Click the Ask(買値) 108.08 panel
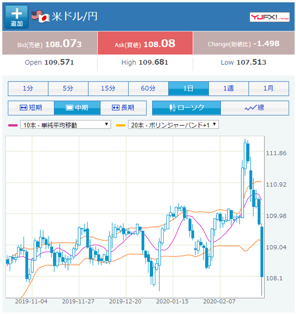296x314 pixels. point(145,43)
